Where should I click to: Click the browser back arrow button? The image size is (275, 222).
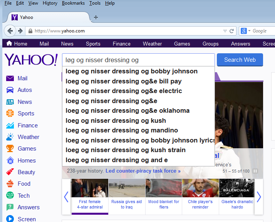(x=10, y=31)
